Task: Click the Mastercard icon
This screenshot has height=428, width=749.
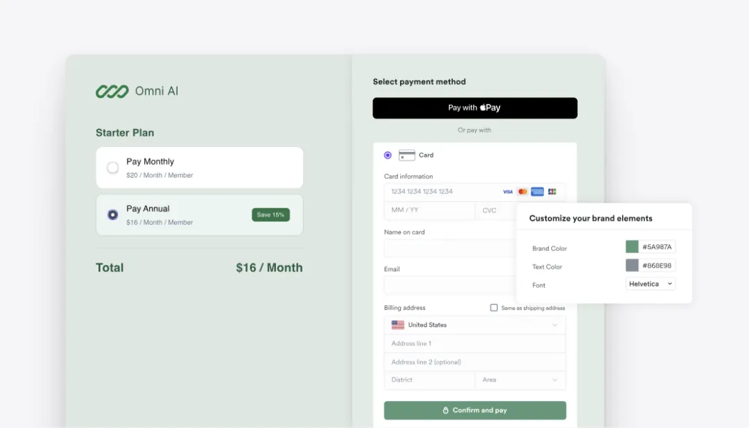Action: click(523, 191)
